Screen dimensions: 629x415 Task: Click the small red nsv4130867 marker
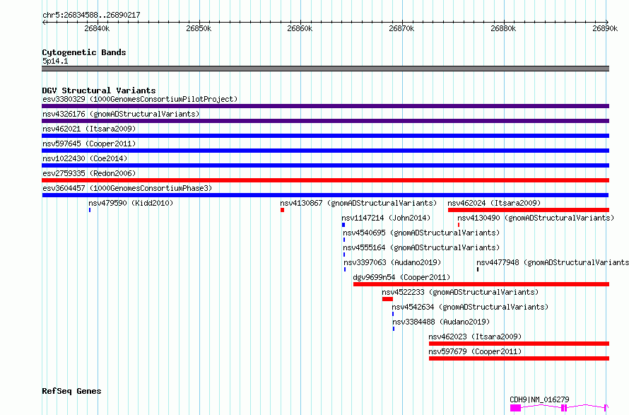[x=283, y=210]
